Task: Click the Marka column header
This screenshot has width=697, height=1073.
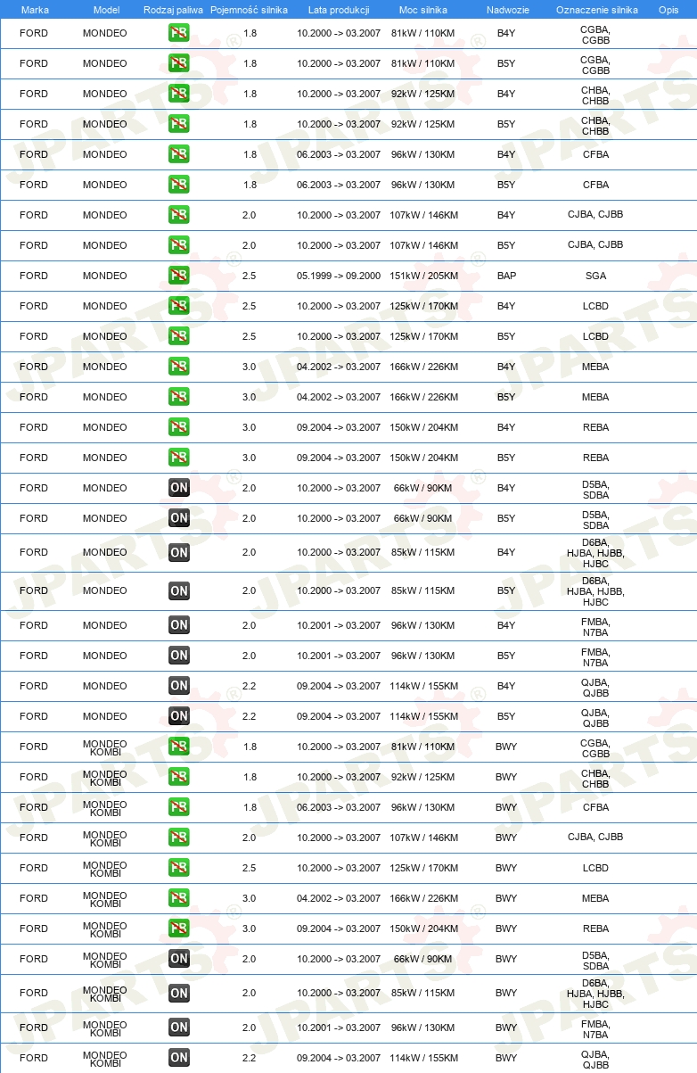Action: 35,10
